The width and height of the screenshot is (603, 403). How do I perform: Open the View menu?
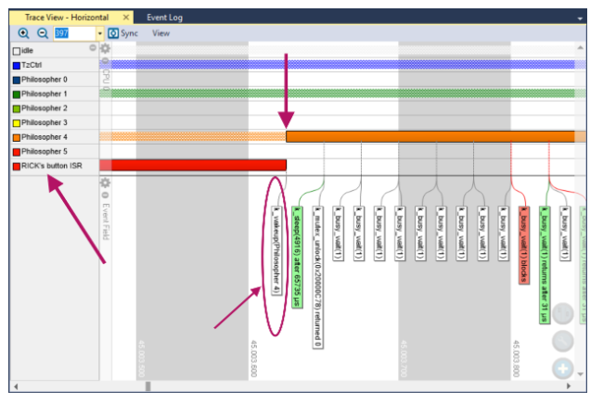coord(160,32)
